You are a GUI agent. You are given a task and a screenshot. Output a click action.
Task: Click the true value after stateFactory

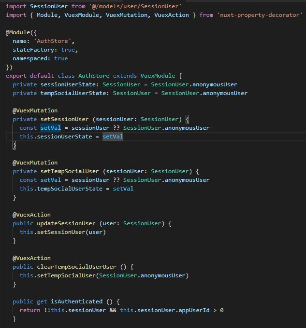(x=68, y=50)
